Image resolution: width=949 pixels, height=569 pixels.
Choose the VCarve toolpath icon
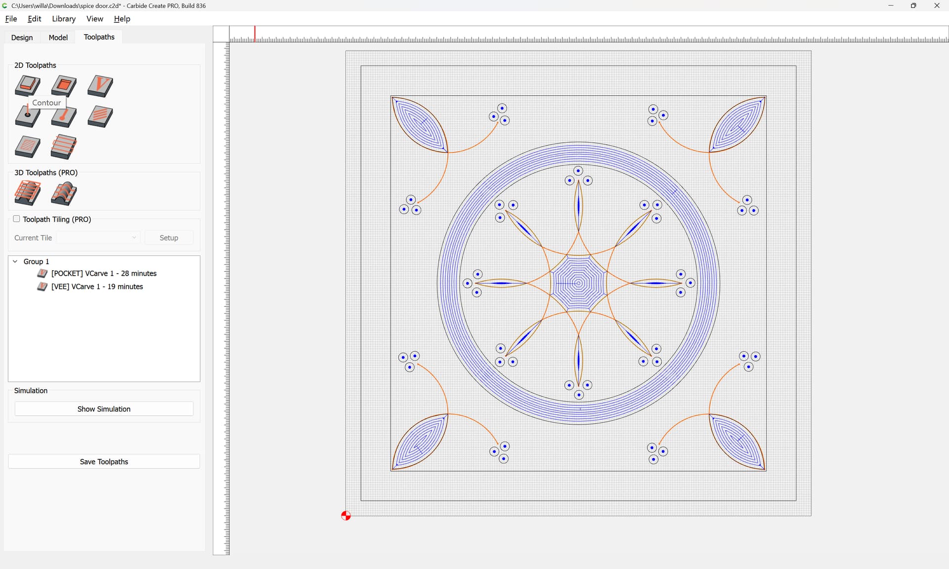100,85
